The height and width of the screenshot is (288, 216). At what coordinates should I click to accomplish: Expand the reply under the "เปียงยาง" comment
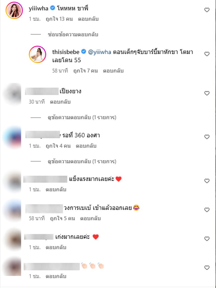coord(82,117)
